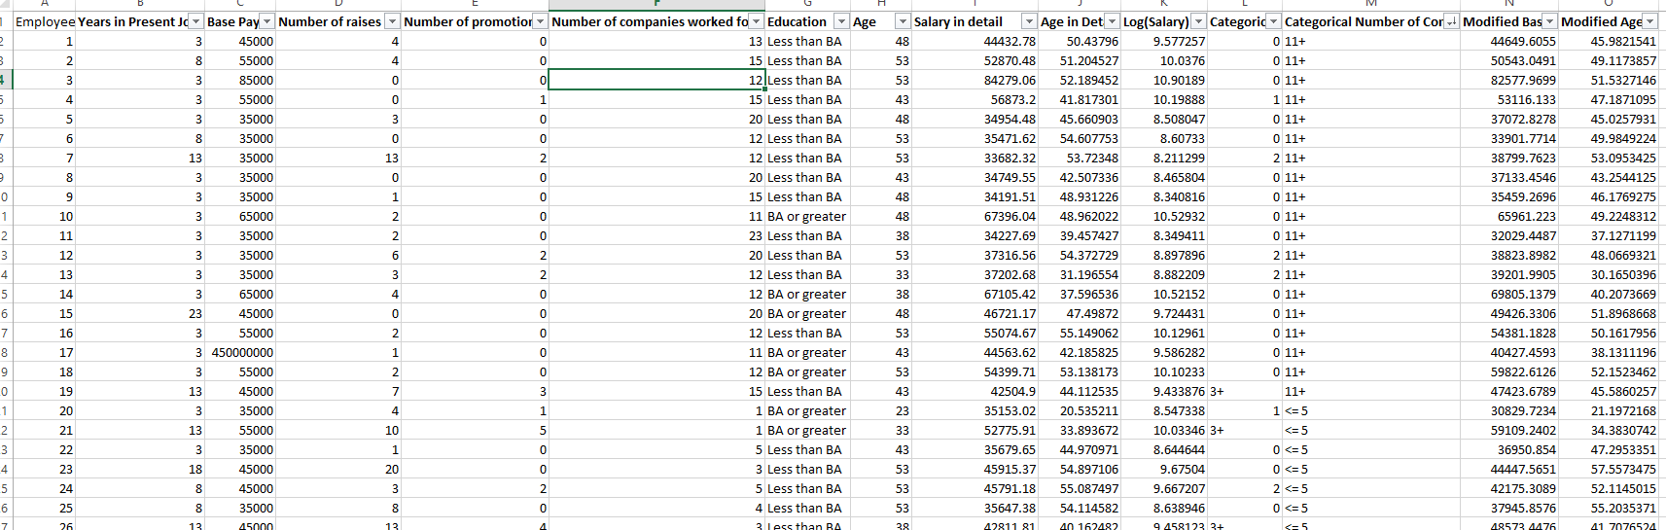1666x530 pixels.
Task: Select the Log(Salary) cell 10.90189
Action: [x=1163, y=80]
